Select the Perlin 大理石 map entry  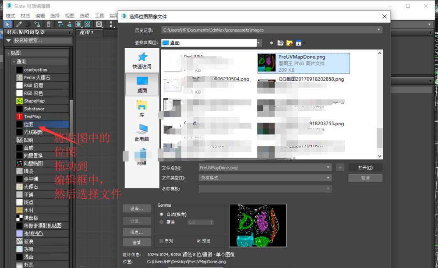[42, 78]
